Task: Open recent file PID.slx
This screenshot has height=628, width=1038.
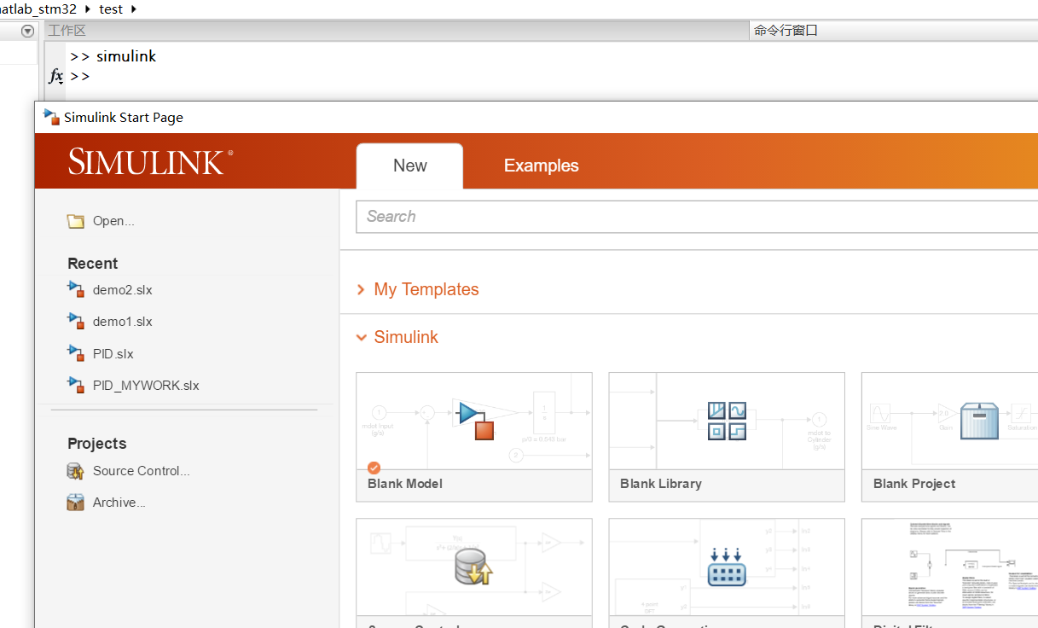Action: 113,354
